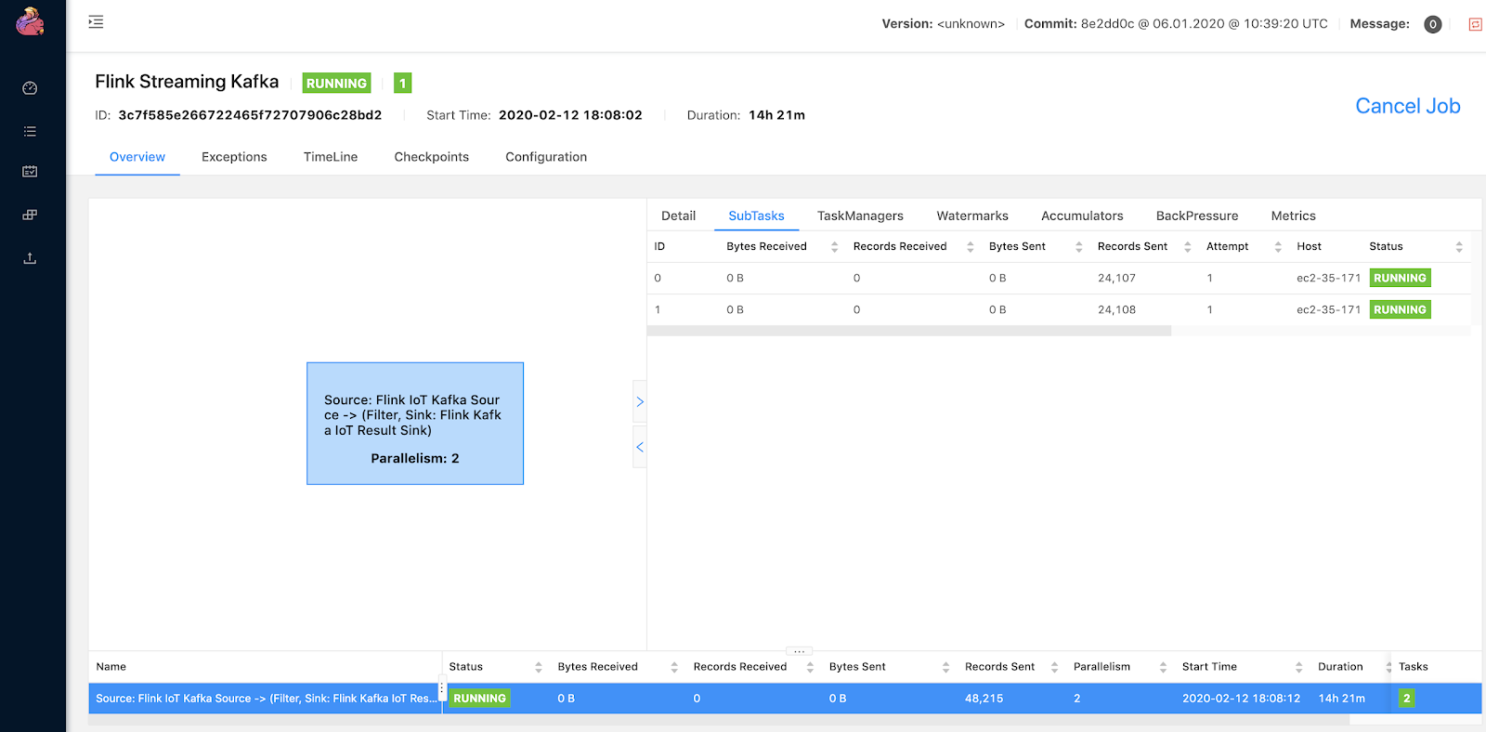
Task: Click RUNNING badge in vertex row
Action: (x=479, y=699)
